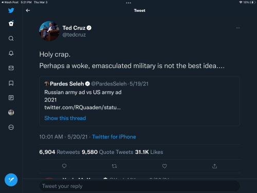
Task: Like the tweet with heart icon
Action: tap(164, 166)
